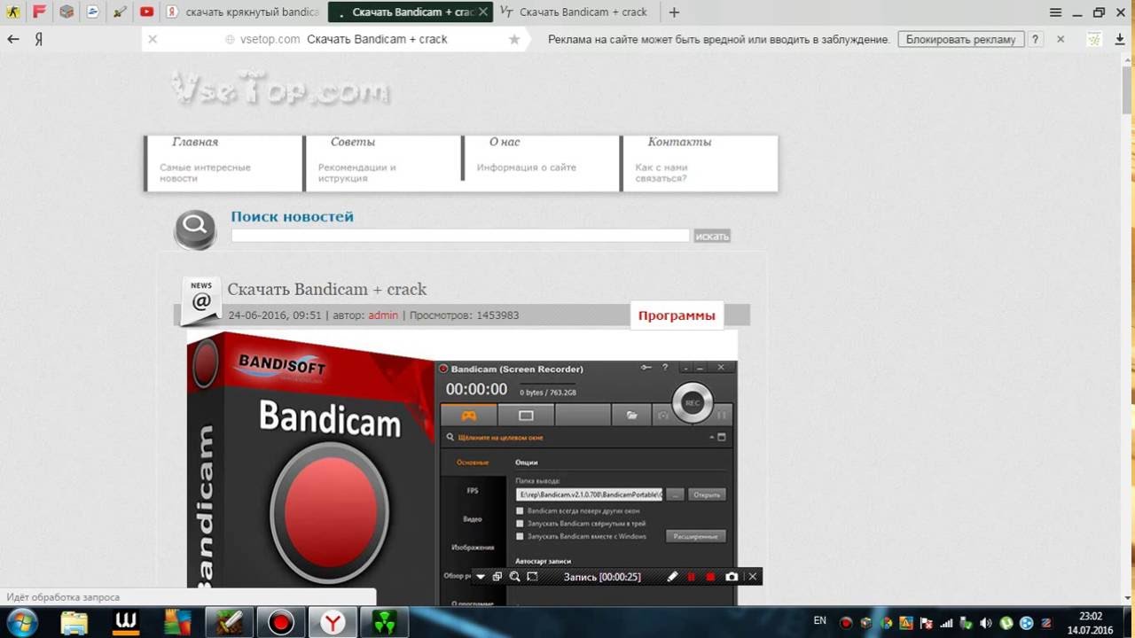Click the question mark ad help button

point(1036,39)
